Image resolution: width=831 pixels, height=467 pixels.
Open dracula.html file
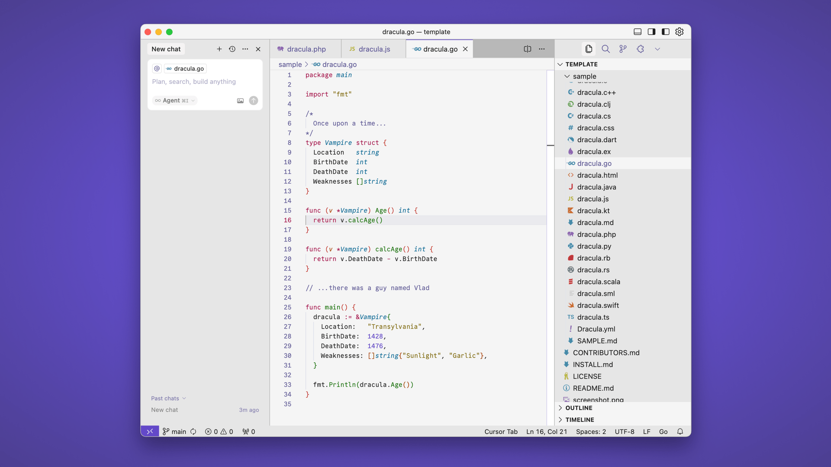[623, 175]
